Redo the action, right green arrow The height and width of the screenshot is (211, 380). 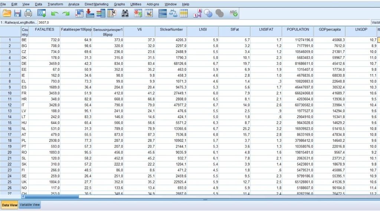coord(66,14)
